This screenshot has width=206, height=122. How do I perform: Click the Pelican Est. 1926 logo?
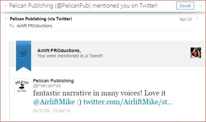coord(22,86)
